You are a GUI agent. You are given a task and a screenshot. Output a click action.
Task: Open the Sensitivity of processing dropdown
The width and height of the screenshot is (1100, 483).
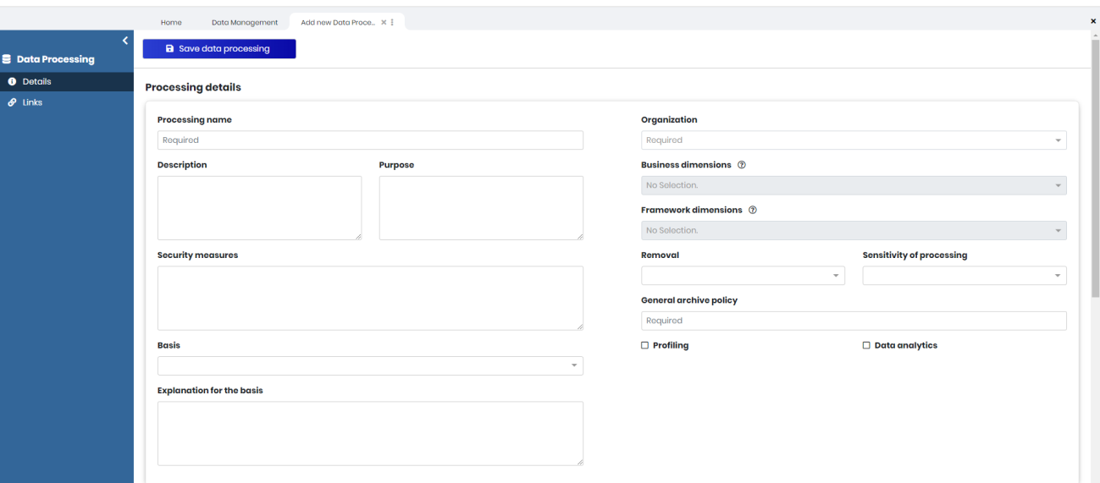[965, 276]
